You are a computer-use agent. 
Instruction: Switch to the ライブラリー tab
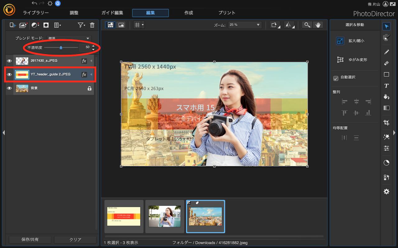pyautogui.click(x=36, y=13)
